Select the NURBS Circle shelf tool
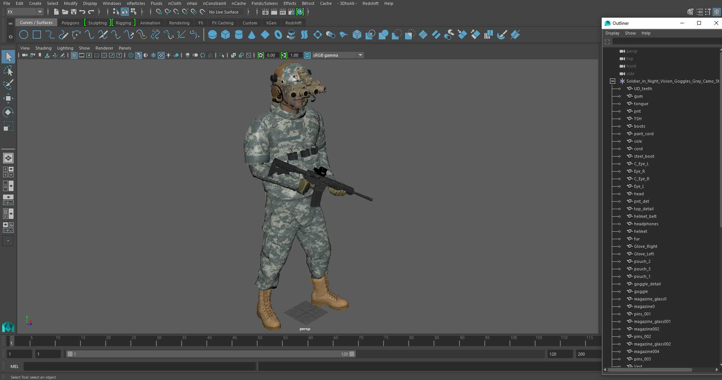Viewport: 722px width, 380px height. point(23,35)
